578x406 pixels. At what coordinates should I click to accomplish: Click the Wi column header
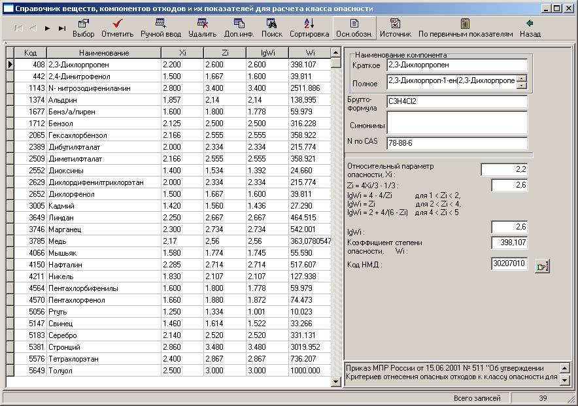(x=309, y=53)
